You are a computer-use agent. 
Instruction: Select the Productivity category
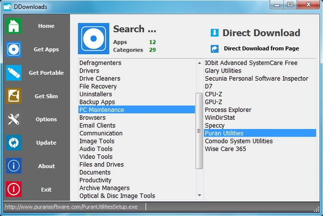pyautogui.click(x=137, y=180)
